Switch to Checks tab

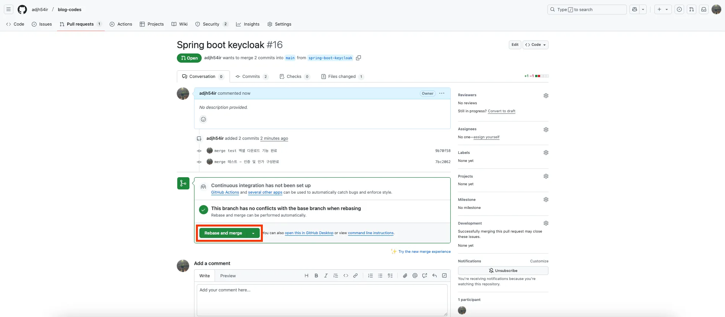coord(295,76)
